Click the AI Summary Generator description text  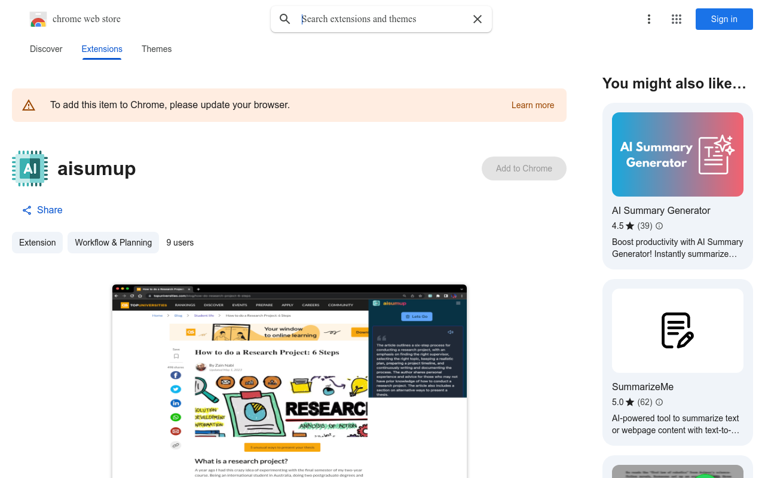click(x=678, y=248)
